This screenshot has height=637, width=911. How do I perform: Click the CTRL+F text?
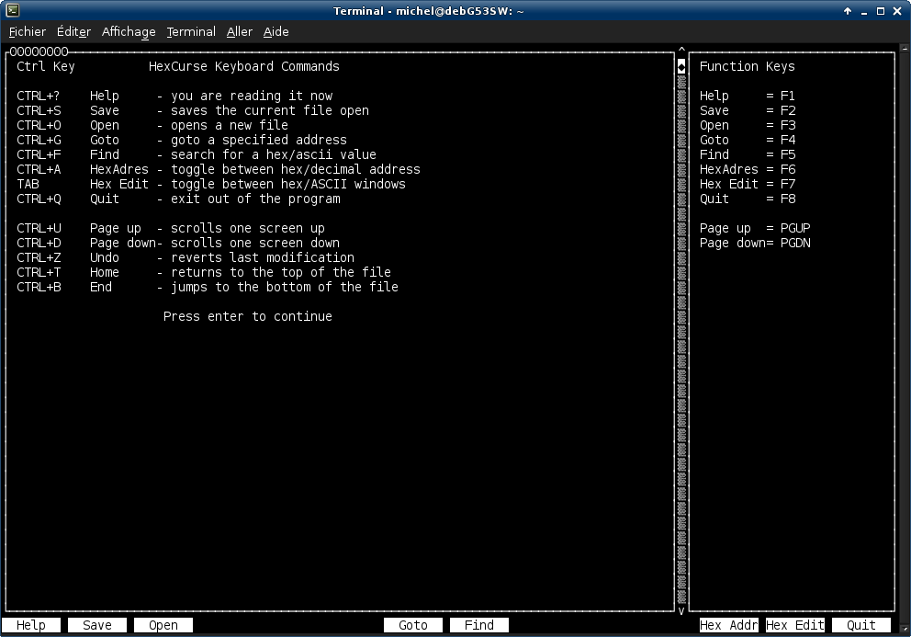click(x=39, y=154)
